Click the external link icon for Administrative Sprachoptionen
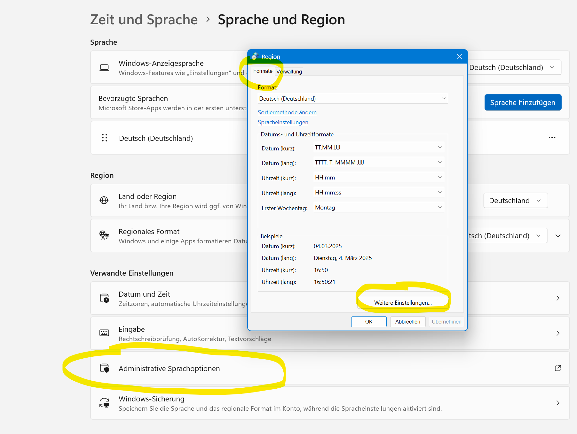577x434 pixels. click(x=558, y=368)
